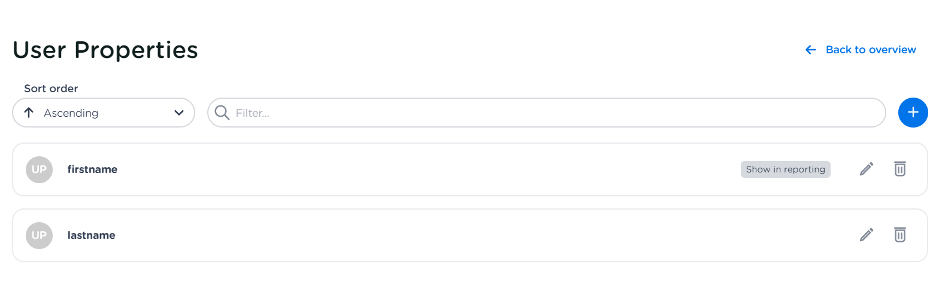Edit the lastname property with pencil icon

[x=867, y=235]
